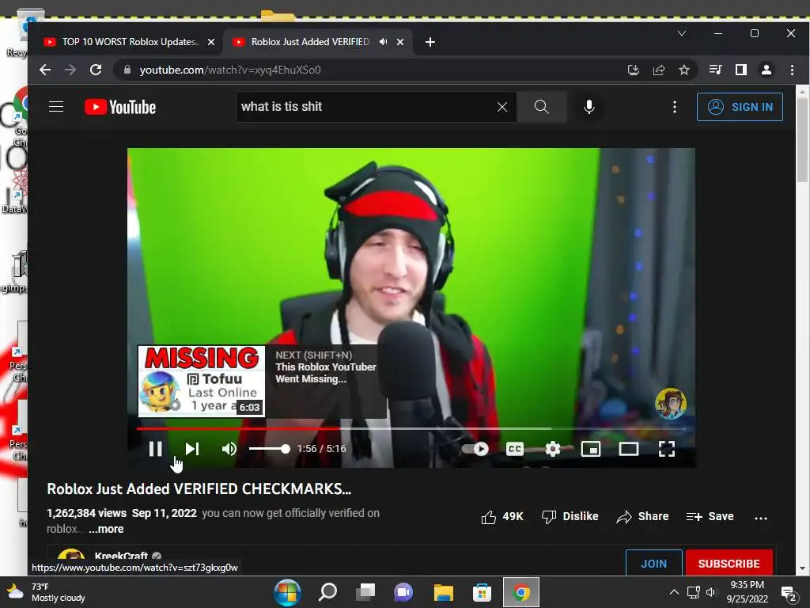
Task: Share this page from address bar
Action: point(659,70)
